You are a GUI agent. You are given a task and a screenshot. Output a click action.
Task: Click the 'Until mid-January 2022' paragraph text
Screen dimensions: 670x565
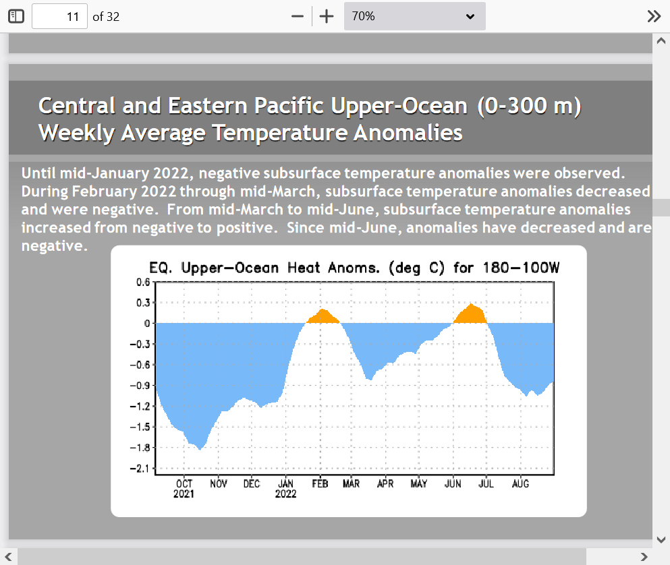(336, 209)
